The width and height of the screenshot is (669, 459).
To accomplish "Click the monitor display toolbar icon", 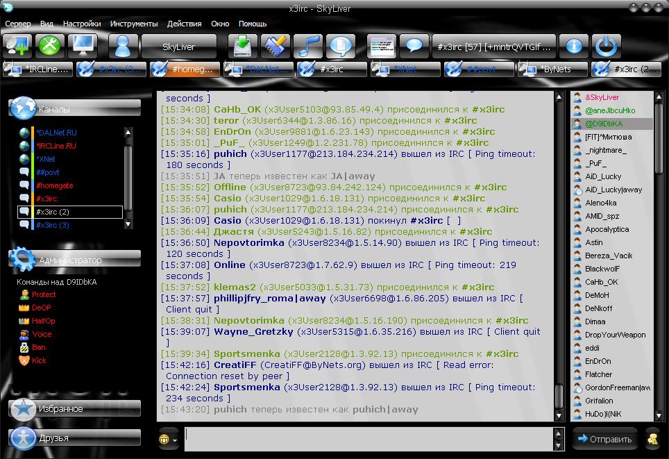I will (x=83, y=46).
